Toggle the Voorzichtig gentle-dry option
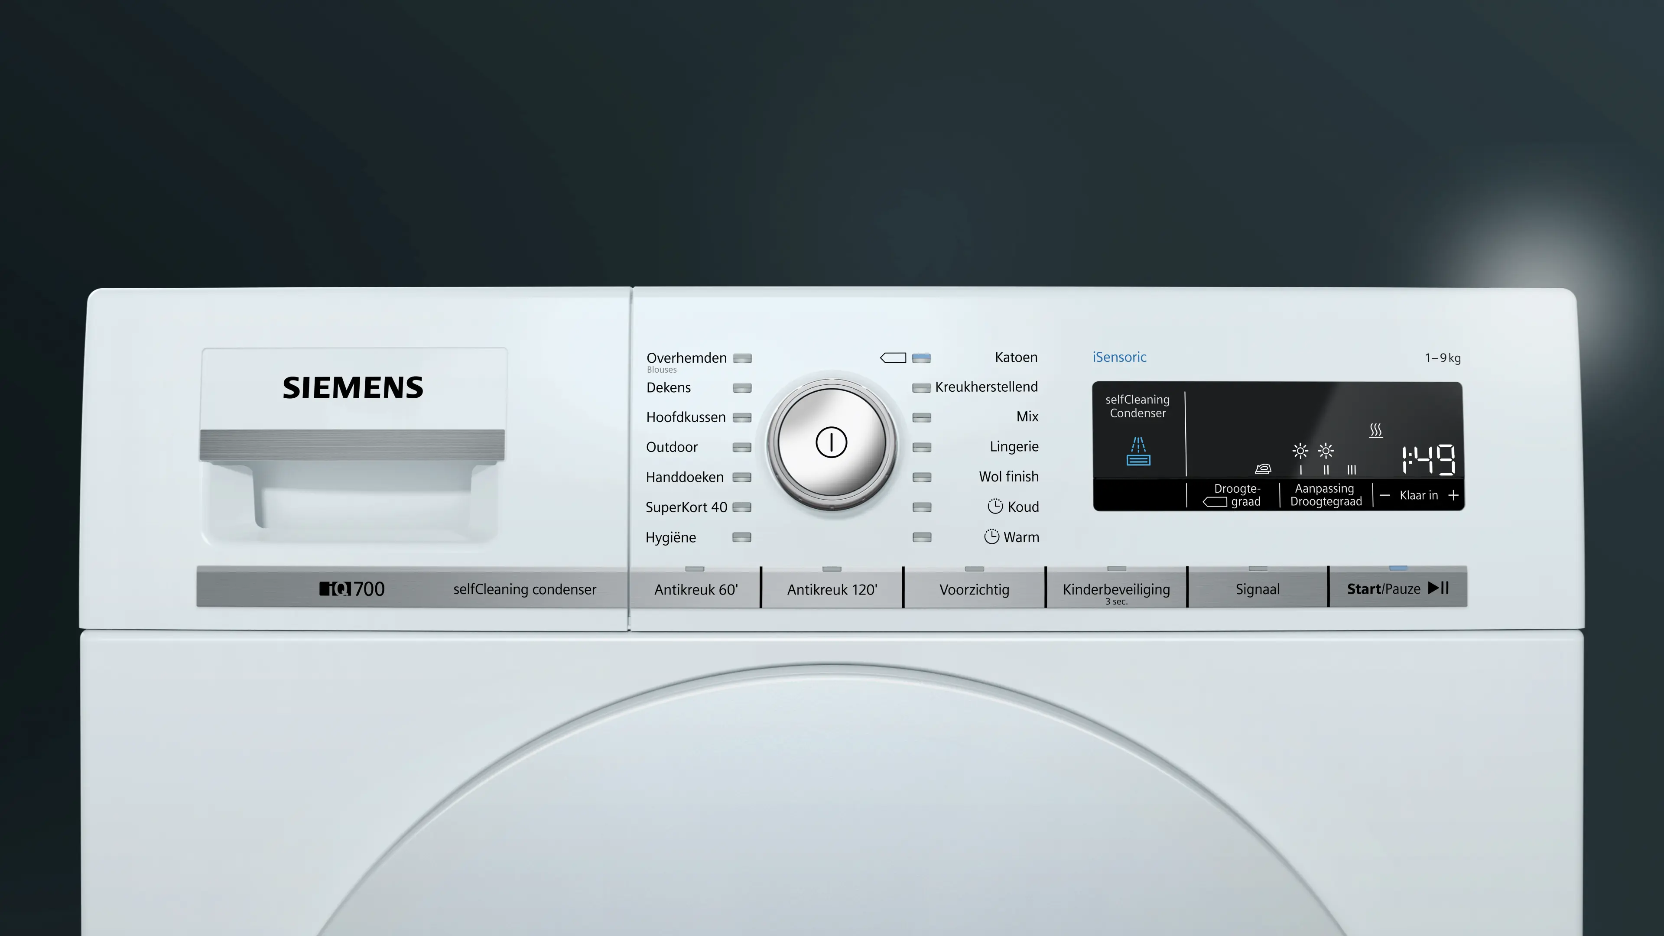This screenshot has height=936, width=1664. click(x=973, y=588)
